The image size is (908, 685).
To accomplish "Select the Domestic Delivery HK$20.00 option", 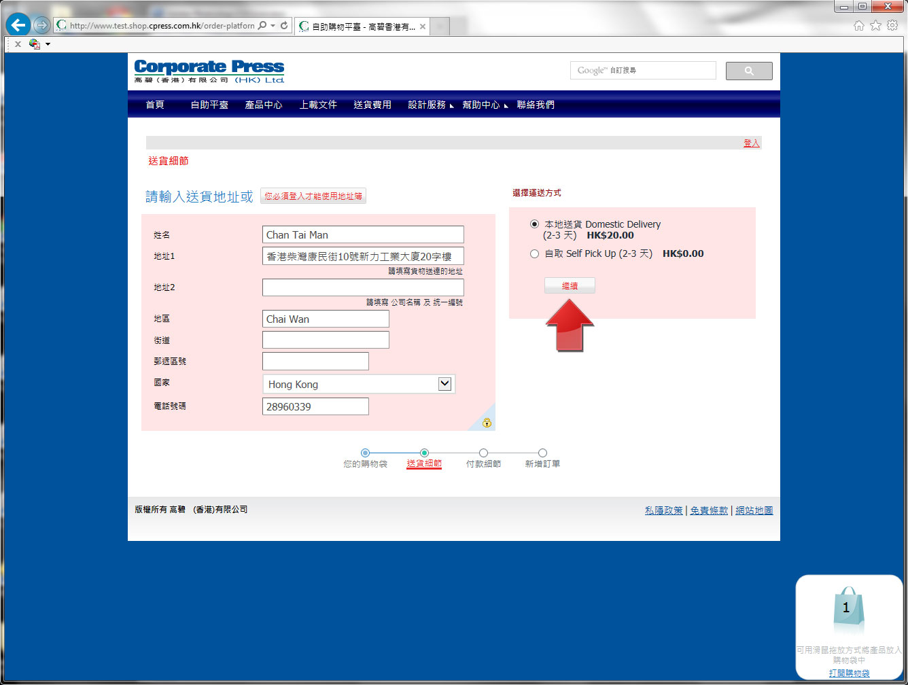I will tap(534, 224).
